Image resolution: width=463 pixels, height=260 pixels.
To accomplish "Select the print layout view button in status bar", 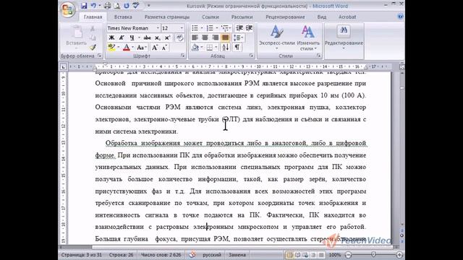I will click(x=289, y=255).
